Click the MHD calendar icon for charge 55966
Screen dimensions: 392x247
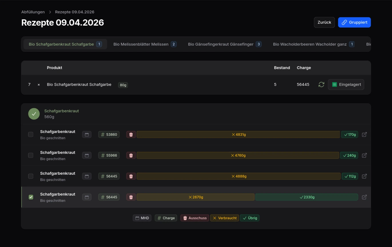(x=87, y=155)
